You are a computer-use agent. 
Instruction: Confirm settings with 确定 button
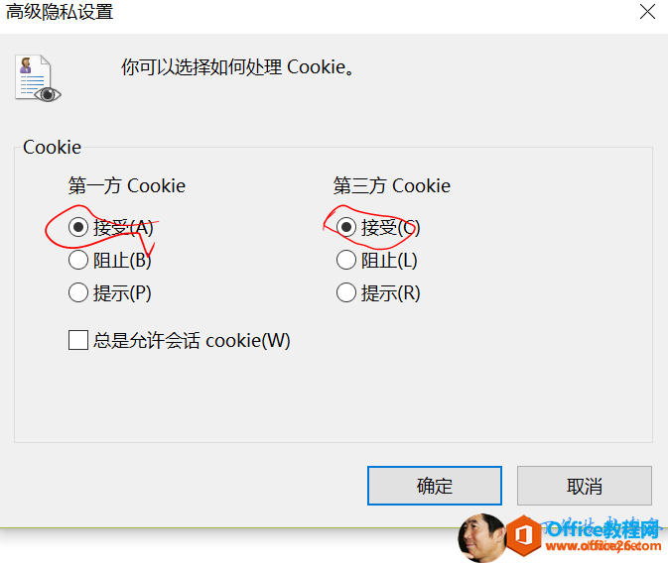pos(435,486)
